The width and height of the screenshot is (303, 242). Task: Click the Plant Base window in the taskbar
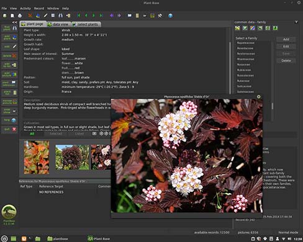click(x=99, y=239)
